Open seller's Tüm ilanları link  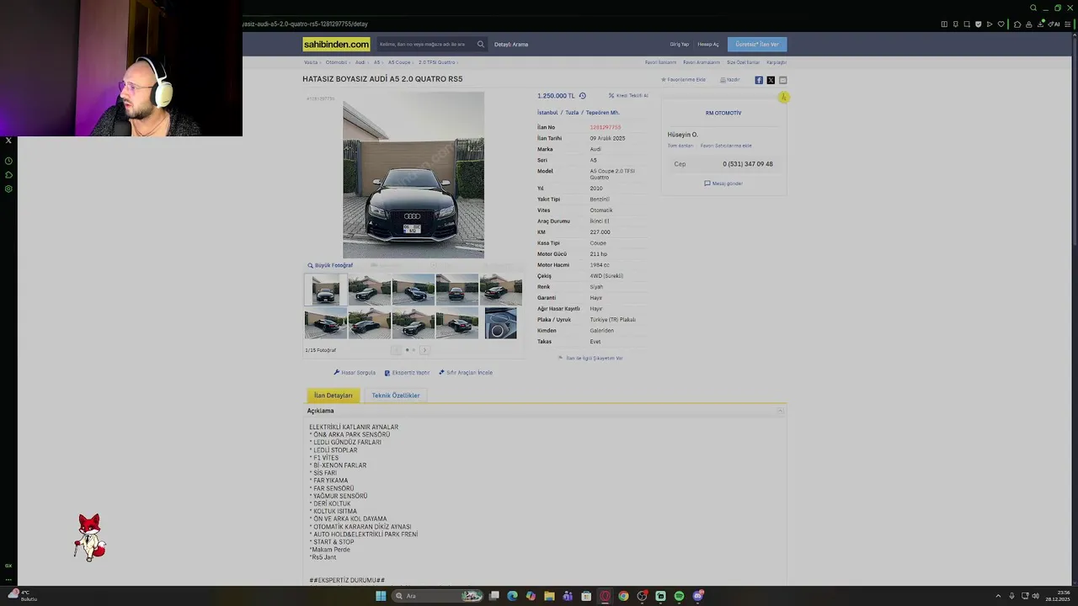point(680,146)
